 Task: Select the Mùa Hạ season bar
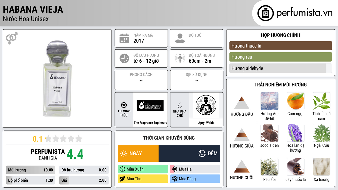pyautogui.click(x=195, y=169)
